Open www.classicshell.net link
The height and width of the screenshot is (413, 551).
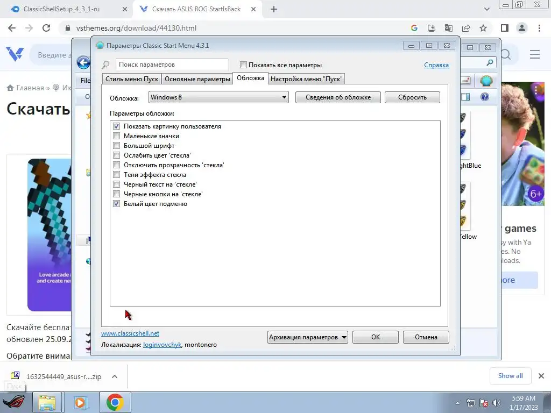click(x=130, y=333)
